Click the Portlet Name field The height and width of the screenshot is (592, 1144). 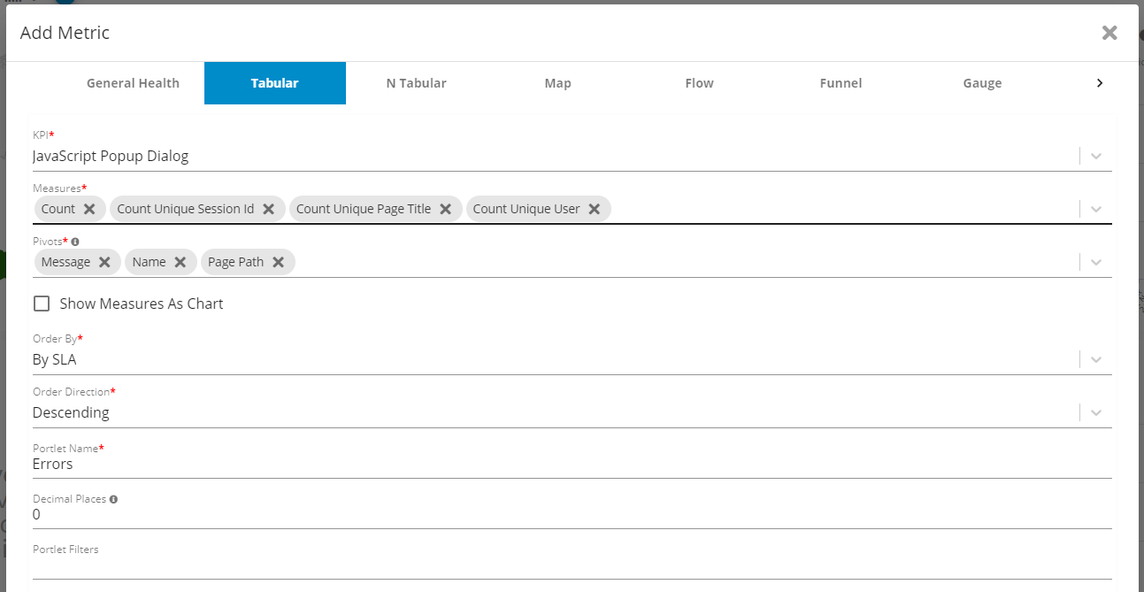click(571, 464)
